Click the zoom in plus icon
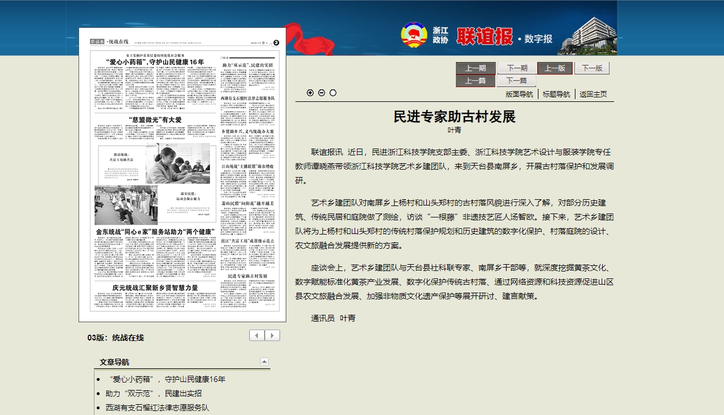724x415 pixels. (x=310, y=93)
